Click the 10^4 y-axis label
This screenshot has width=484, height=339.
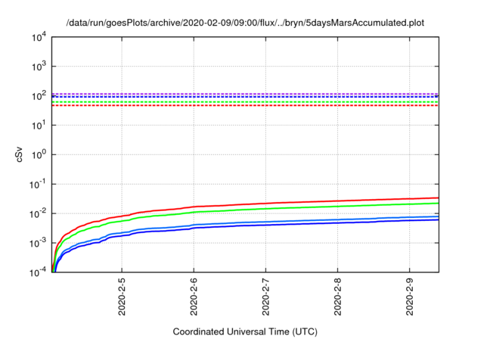pos(39,38)
